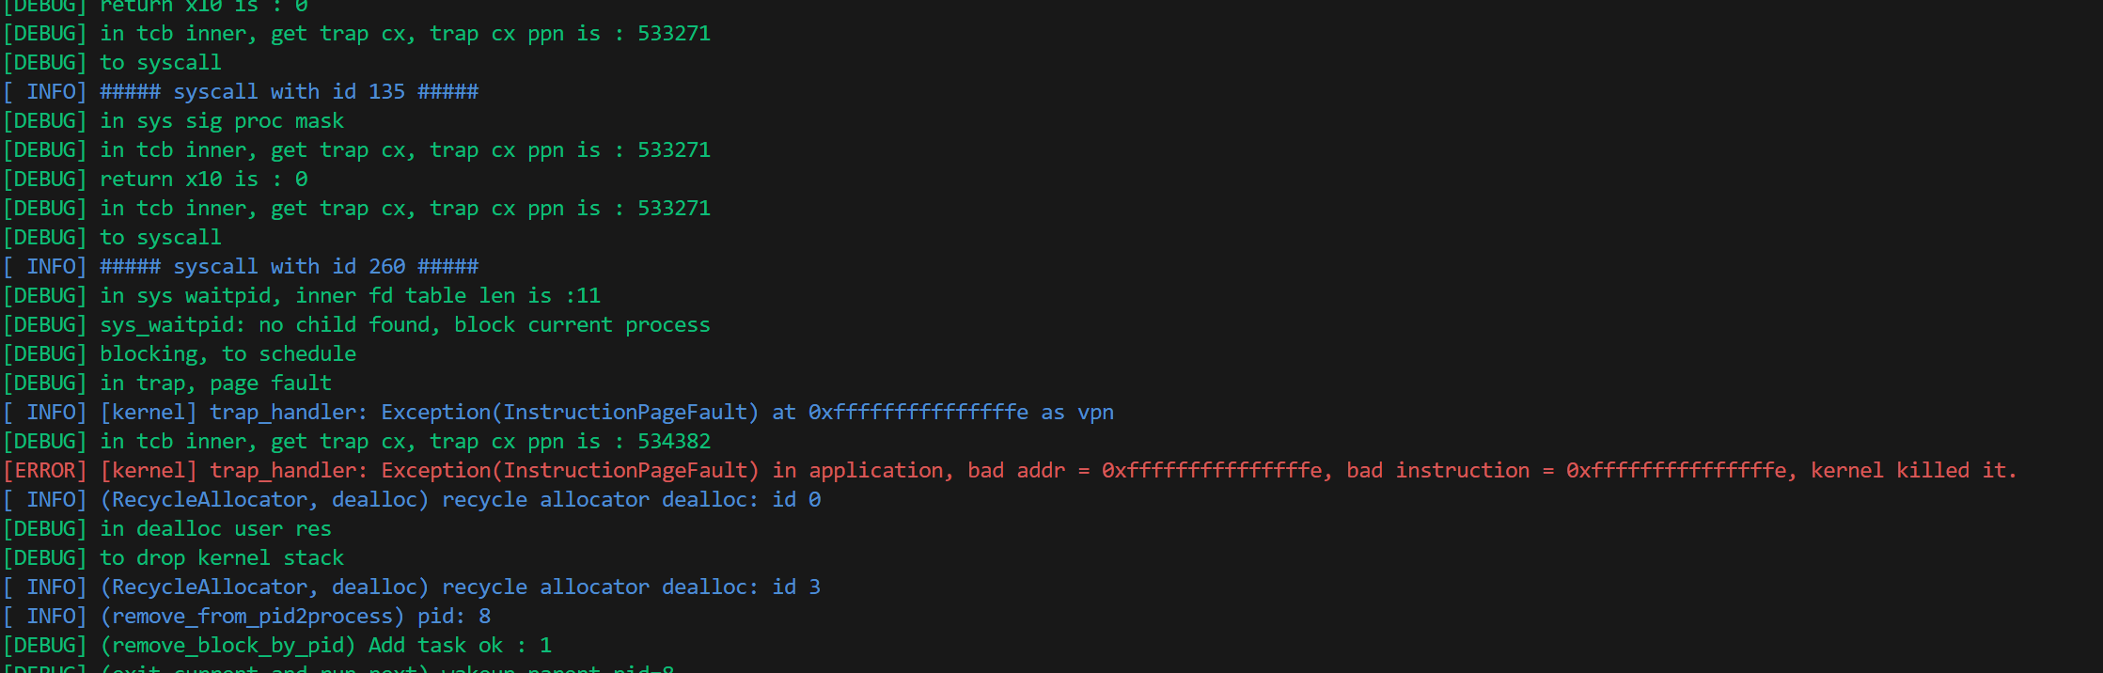Click the 'in sys waitpid, inner fd table' line
The image size is (2103, 673).
point(350,296)
